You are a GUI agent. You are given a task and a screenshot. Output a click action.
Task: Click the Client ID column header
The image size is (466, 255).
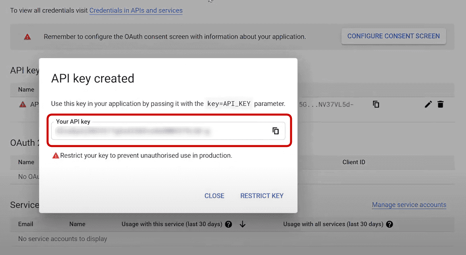[354, 162]
